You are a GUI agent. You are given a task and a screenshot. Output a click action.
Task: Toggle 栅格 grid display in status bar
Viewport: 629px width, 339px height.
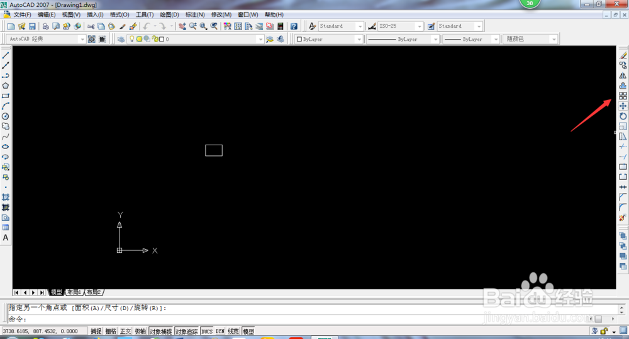click(111, 331)
